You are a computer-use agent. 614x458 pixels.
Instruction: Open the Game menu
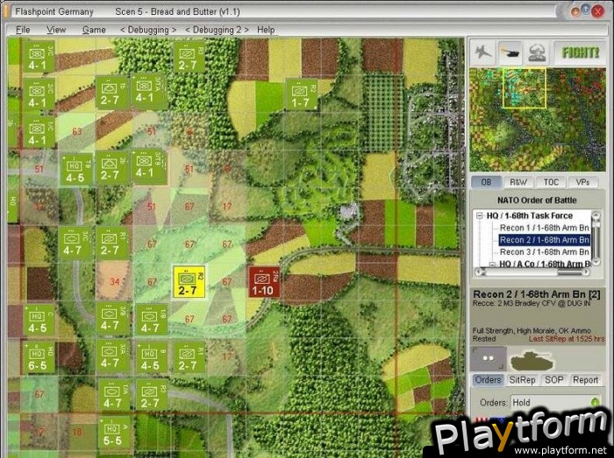(x=94, y=30)
